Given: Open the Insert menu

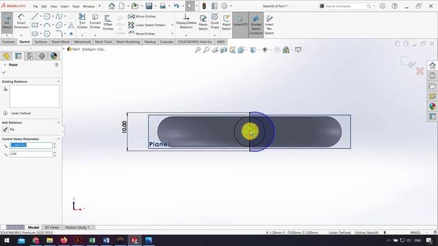Looking at the screenshot, I should [64, 6].
